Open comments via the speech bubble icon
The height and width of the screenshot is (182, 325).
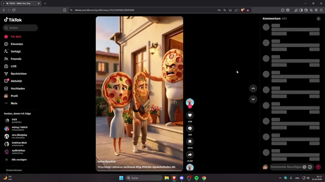190,128
